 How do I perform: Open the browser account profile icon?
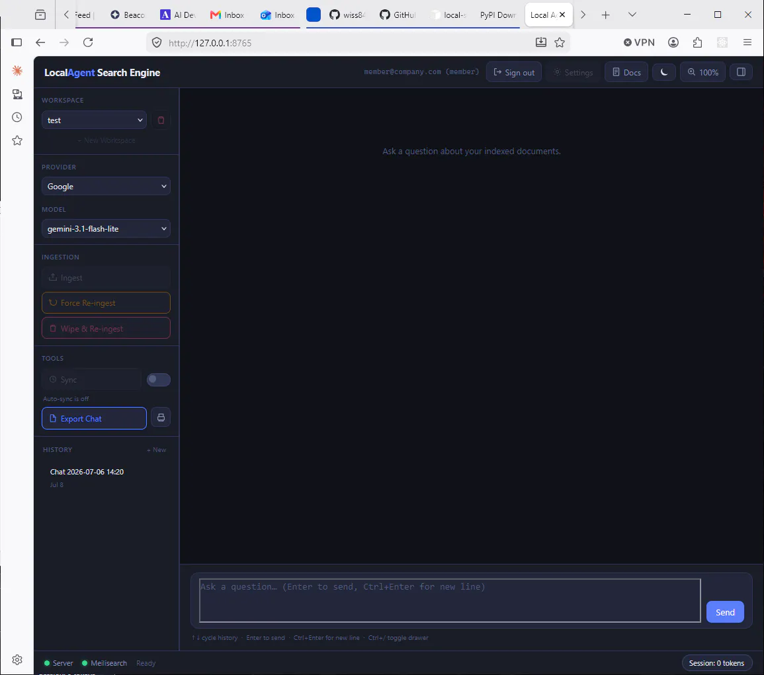coord(673,42)
